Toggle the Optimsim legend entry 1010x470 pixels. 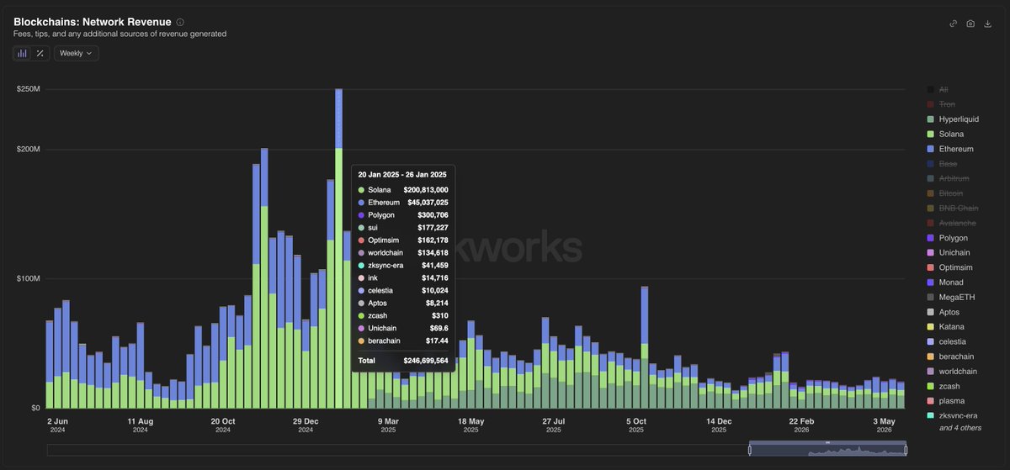click(x=949, y=267)
